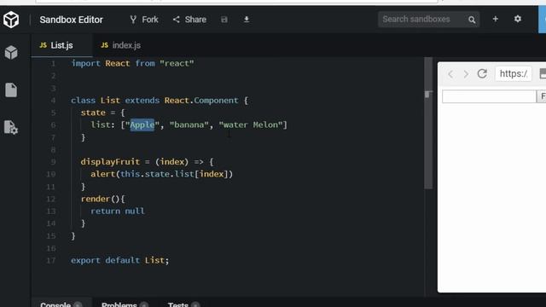Open the project info cube sidebar icon

(x=11, y=53)
